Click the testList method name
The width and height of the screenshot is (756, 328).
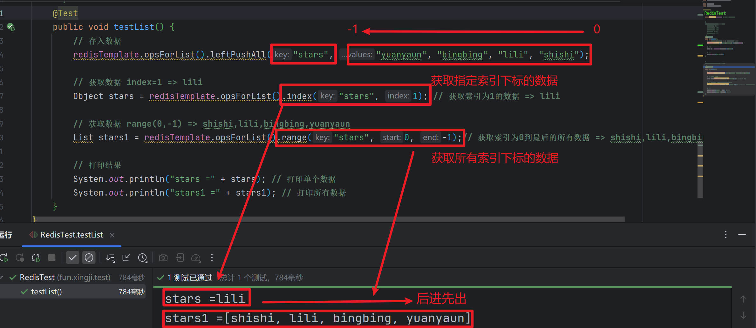134,27
